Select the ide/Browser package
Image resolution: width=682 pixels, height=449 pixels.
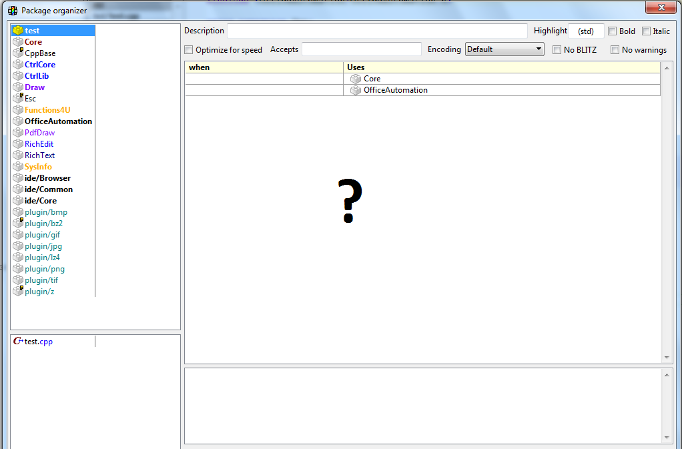point(47,178)
